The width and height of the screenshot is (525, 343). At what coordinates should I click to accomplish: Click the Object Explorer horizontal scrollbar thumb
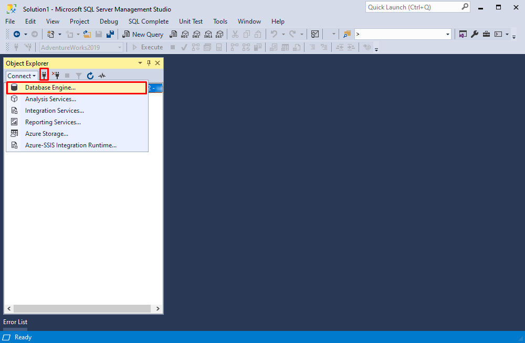pos(82,308)
